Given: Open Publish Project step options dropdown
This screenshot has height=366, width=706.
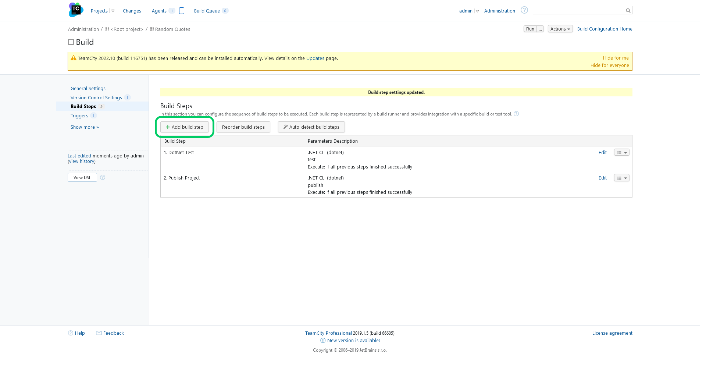Looking at the screenshot, I should coord(622,178).
